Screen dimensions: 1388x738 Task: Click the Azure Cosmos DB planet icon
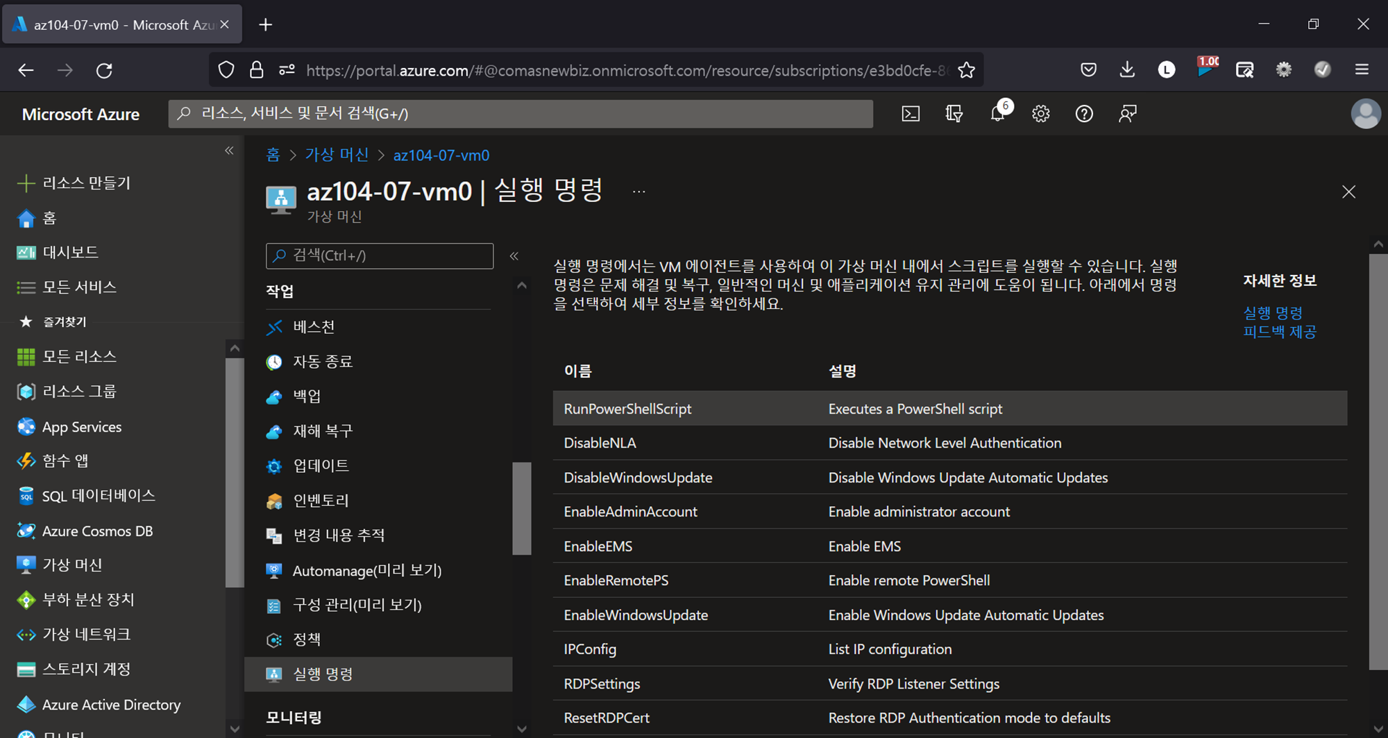point(26,530)
